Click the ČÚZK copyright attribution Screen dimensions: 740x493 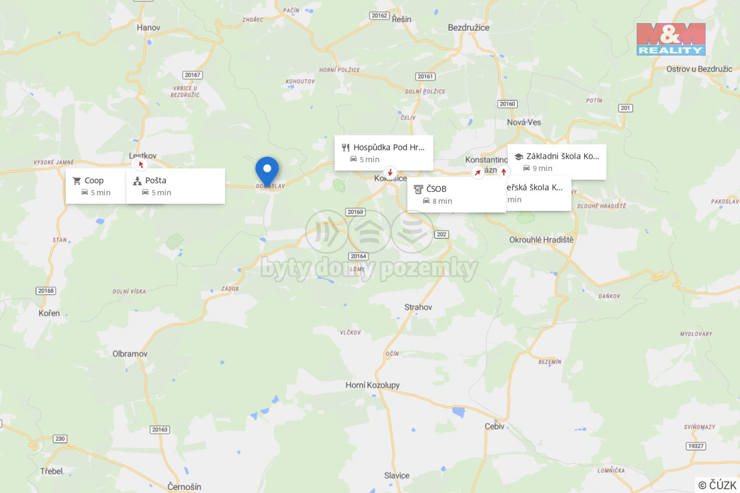click(717, 485)
